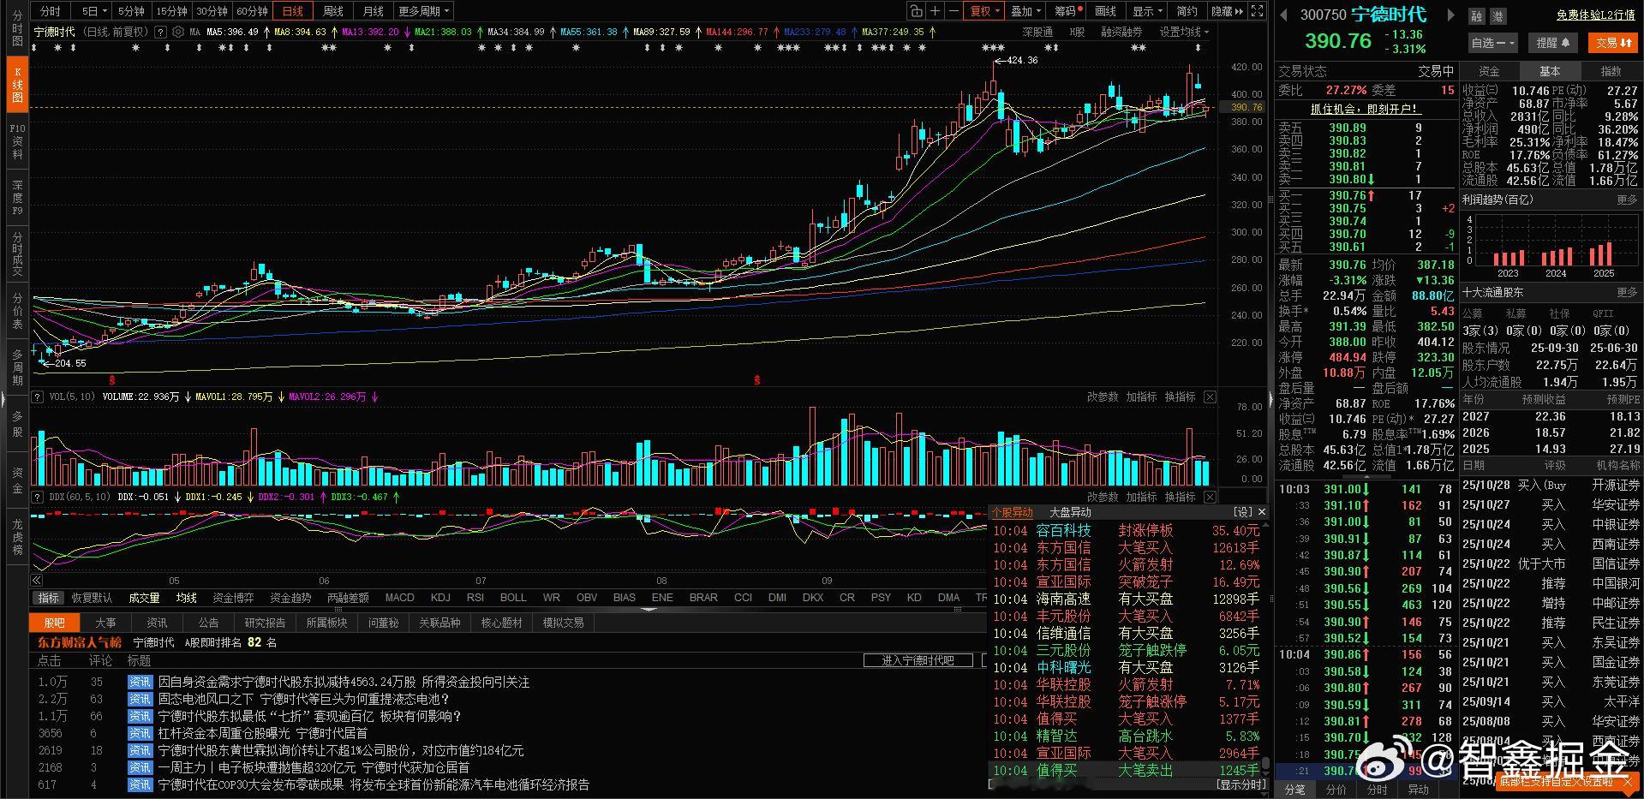The image size is (1644, 799).
Task: Switch chart to 分时 period
Action: click(x=51, y=11)
